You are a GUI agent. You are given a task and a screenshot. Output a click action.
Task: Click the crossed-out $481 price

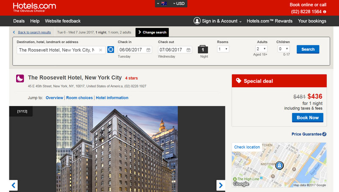click(299, 97)
